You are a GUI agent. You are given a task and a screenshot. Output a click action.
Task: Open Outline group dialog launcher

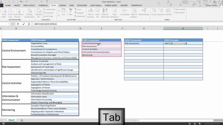[185, 19]
